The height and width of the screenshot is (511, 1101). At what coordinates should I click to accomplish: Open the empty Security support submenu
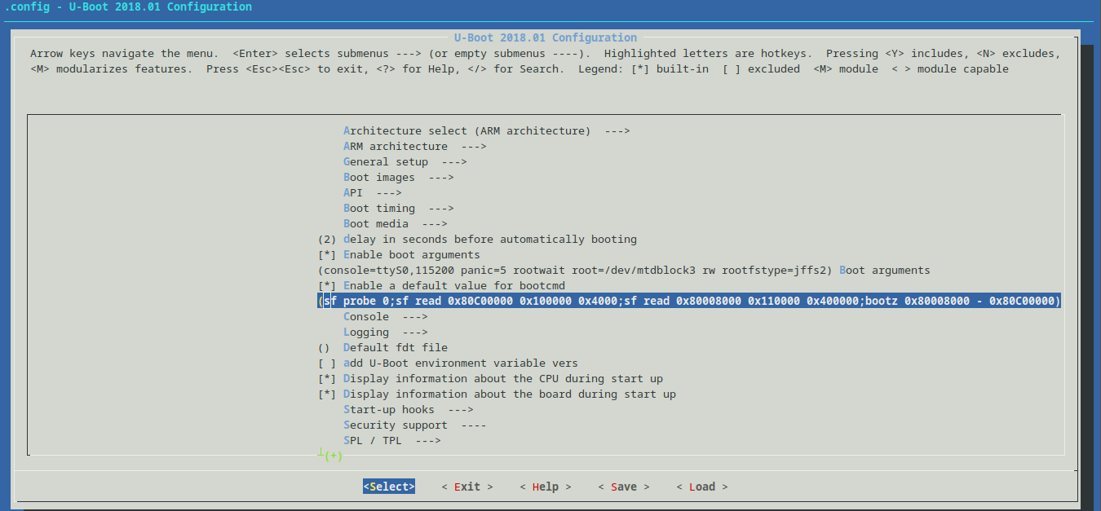pyautogui.click(x=415, y=425)
